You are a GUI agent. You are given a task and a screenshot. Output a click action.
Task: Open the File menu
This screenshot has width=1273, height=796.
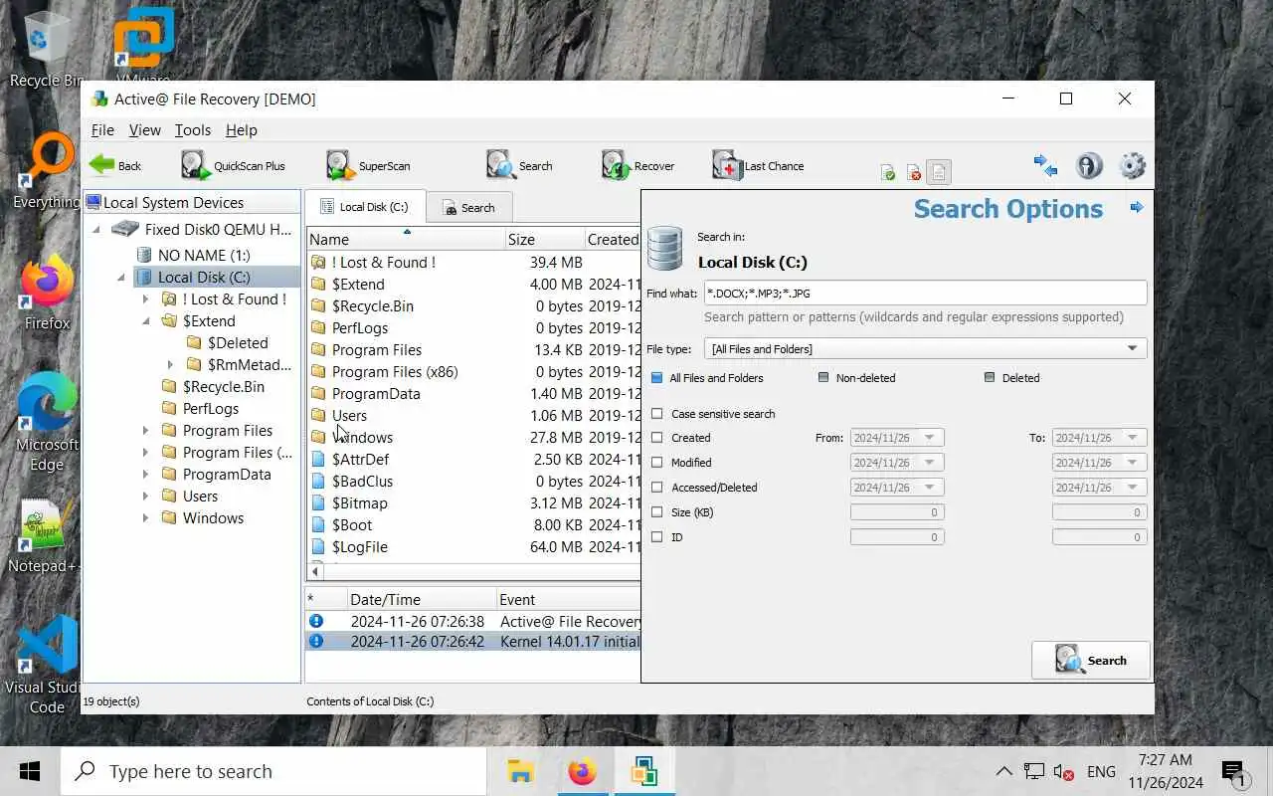[x=102, y=129]
